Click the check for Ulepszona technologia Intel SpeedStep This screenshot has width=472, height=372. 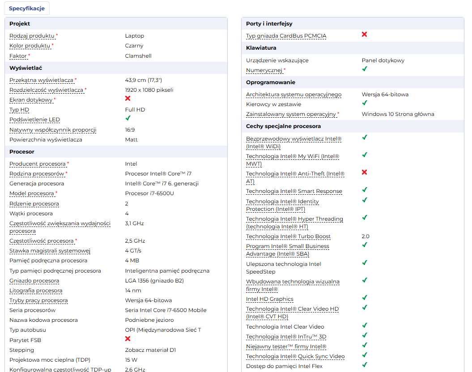365,263
